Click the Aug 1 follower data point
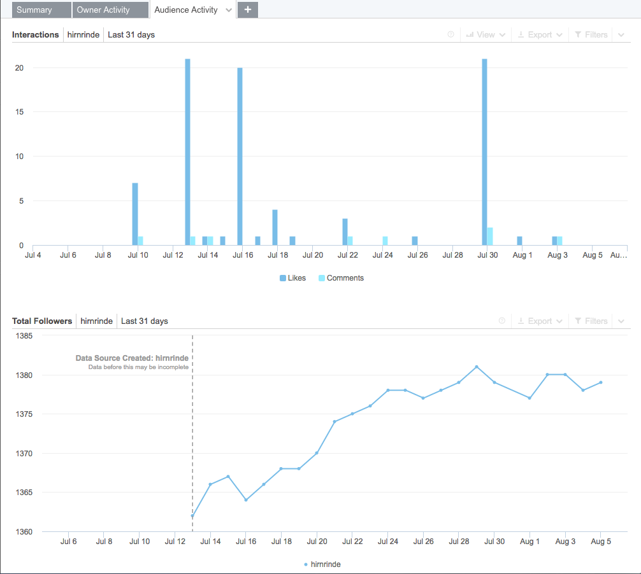 [x=529, y=398]
